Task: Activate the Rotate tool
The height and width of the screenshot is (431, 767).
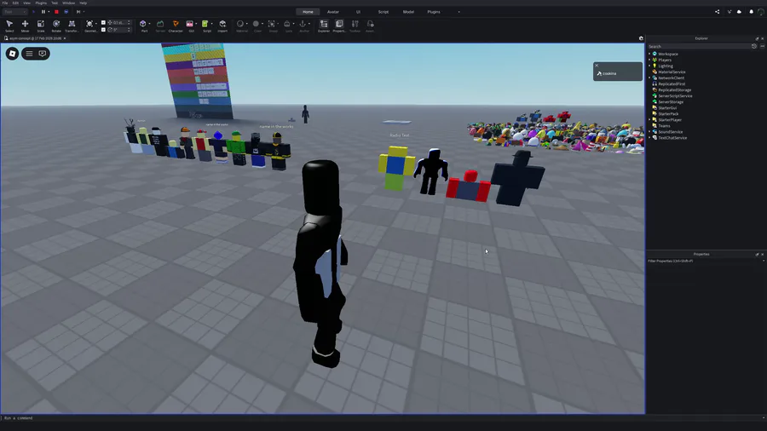Action: point(56,26)
